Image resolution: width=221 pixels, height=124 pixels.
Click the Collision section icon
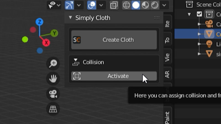pos(76,62)
